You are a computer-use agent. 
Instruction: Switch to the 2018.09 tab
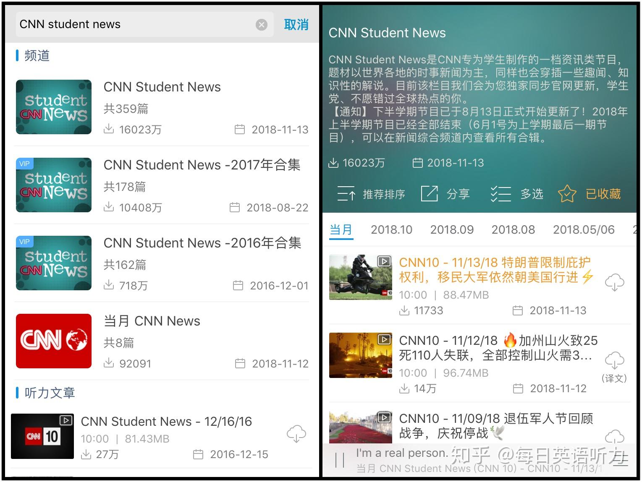452,229
